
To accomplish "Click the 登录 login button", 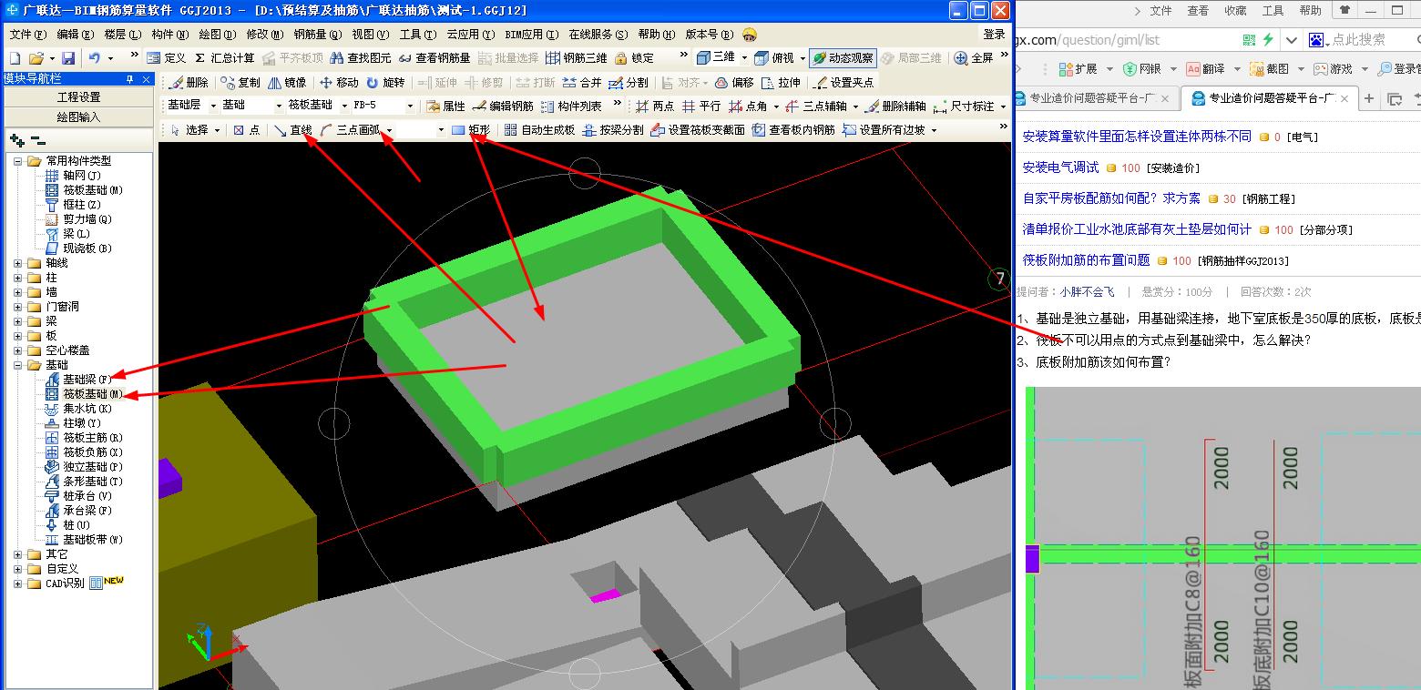I will coord(994,34).
